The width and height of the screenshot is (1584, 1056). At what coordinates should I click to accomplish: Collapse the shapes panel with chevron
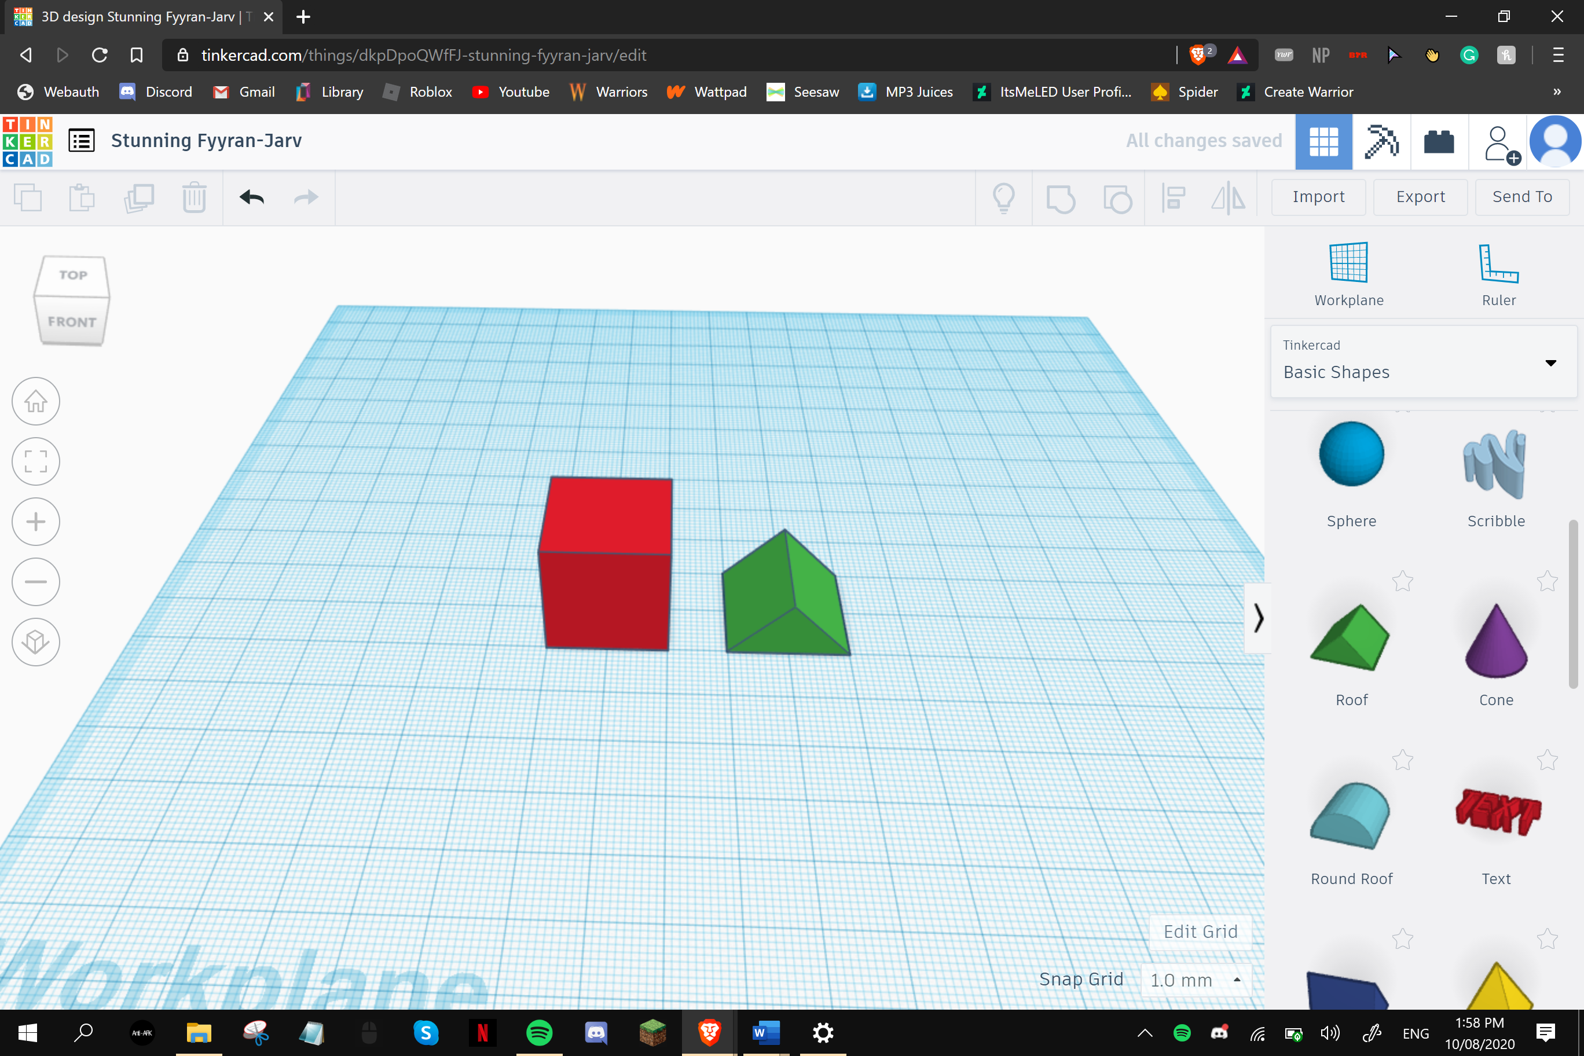1258,618
